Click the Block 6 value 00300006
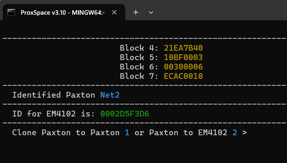The height and width of the screenshot is (163, 287). tap(183, 67)
